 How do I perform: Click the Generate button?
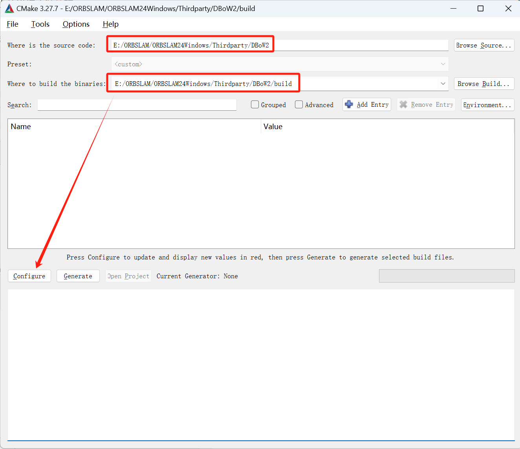pos(78,276)
